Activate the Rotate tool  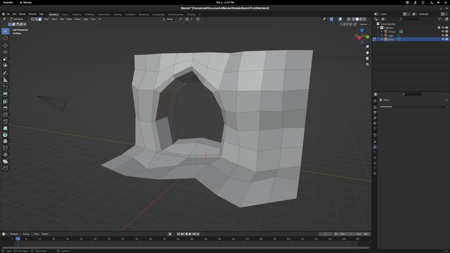tap(5, 52)
